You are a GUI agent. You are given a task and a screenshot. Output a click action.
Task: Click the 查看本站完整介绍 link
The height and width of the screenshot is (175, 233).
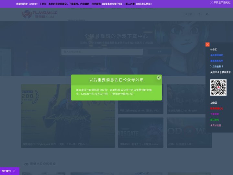pos(112,4)
